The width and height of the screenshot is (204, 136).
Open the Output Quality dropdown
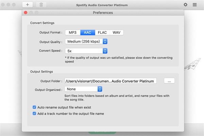coord(86,41)
